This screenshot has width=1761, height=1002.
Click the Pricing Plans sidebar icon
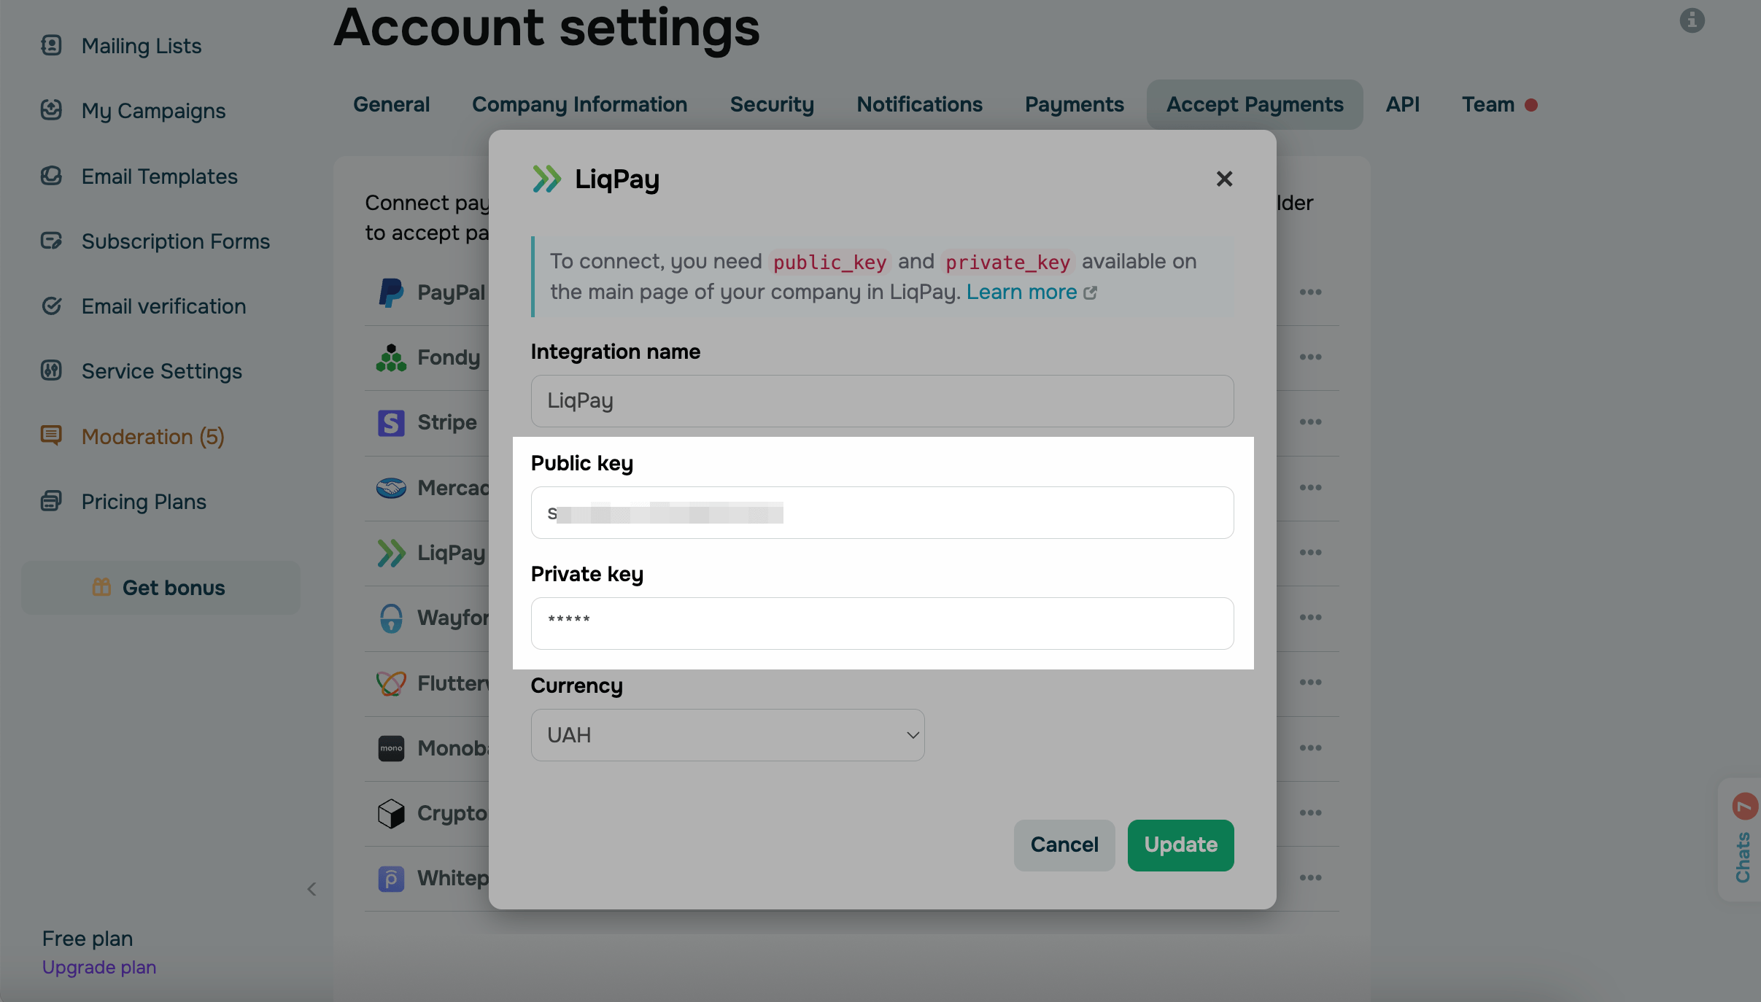(x=51, y=501)
